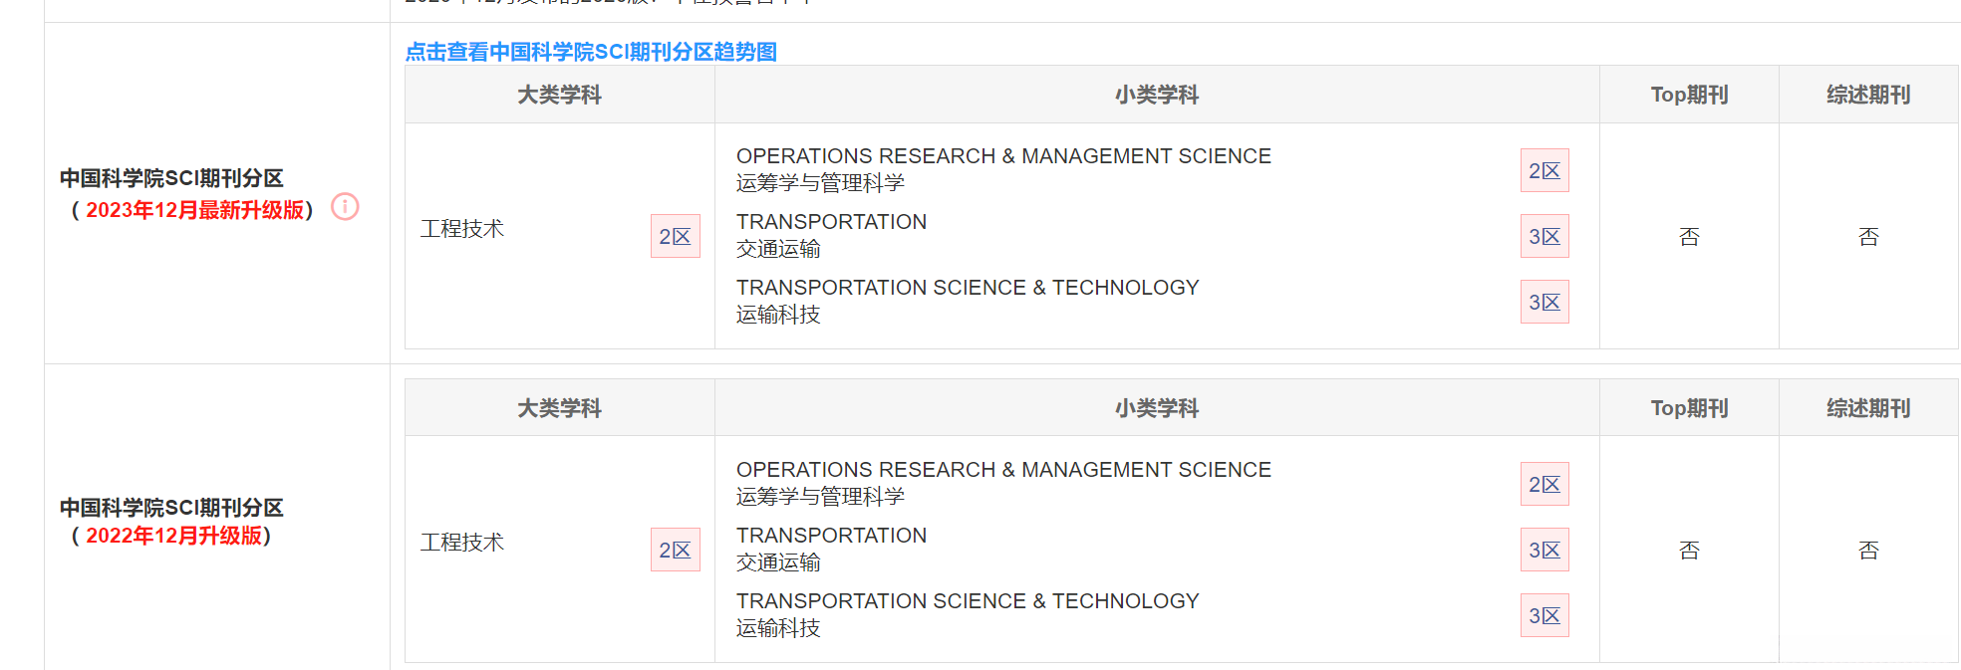
Task: Click Operations Research 2区 badge in 2023 table
Action: tap(1543, 171)
